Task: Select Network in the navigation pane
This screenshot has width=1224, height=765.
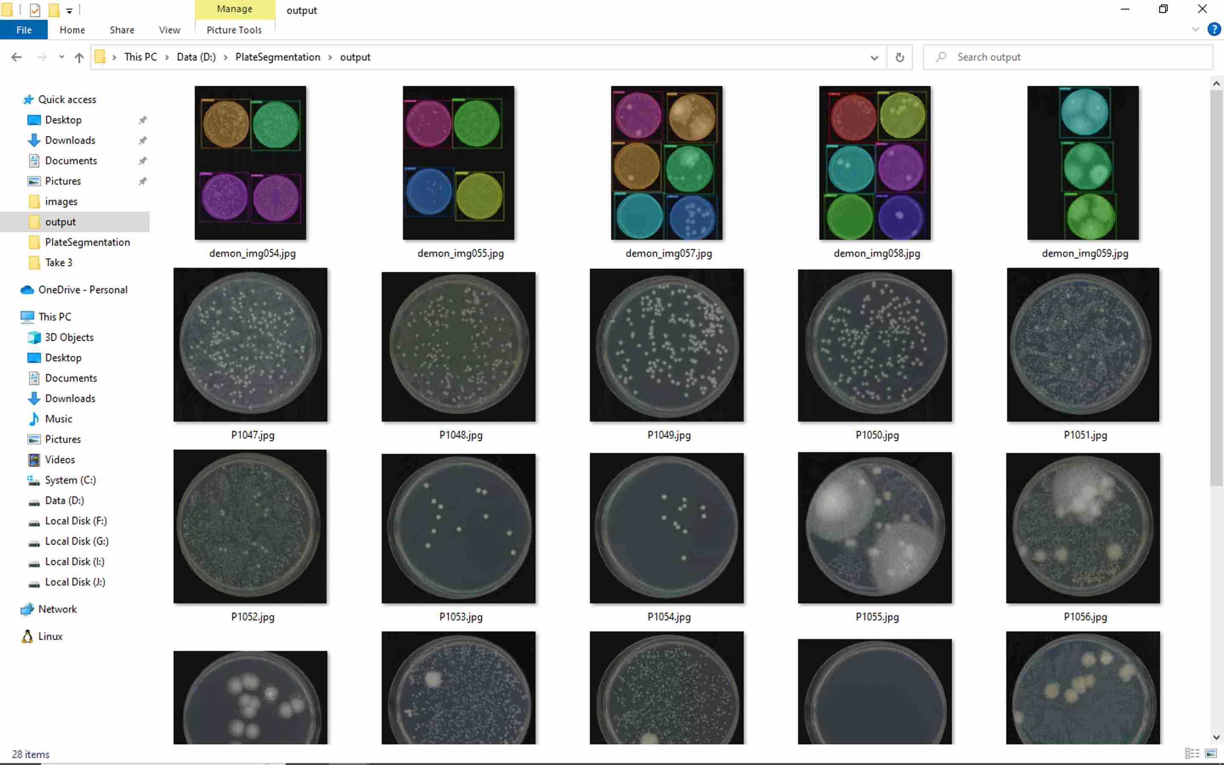Action: (x=57, y=609)
